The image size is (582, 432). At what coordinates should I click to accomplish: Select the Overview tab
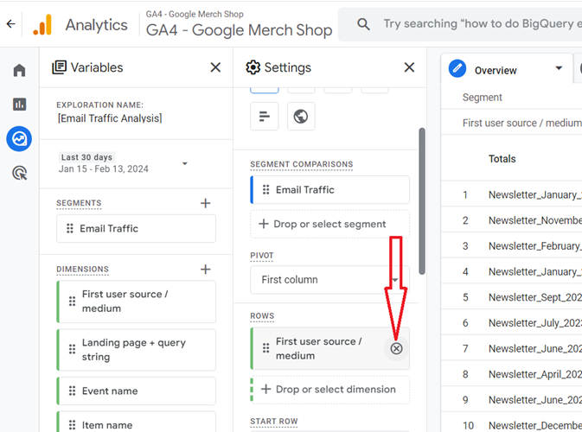(495, 70)
